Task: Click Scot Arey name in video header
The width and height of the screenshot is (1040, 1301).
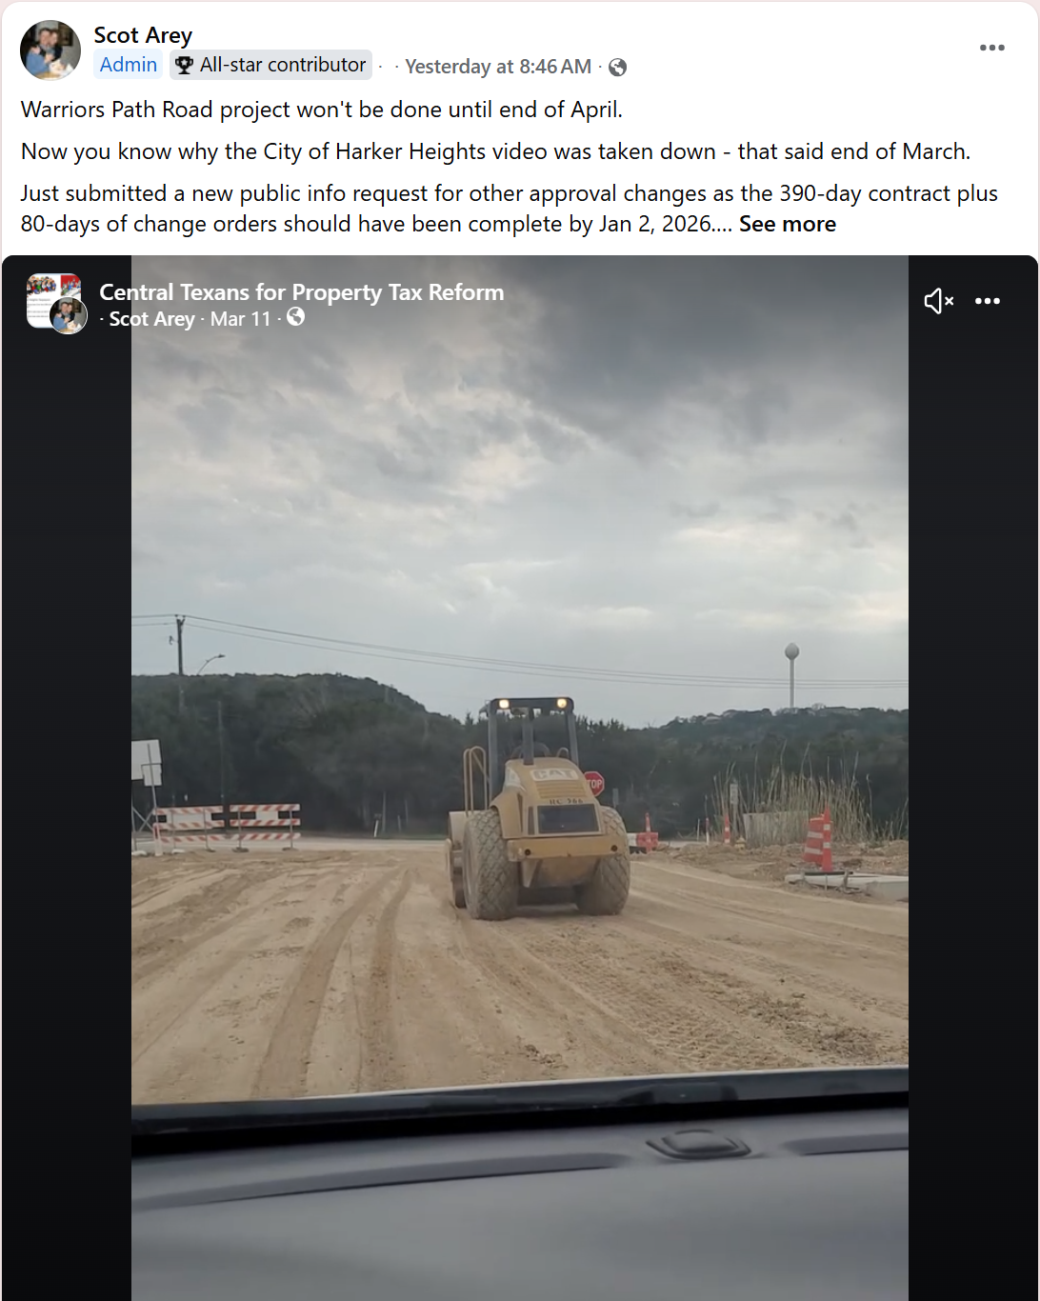Action: pos(152,319)
